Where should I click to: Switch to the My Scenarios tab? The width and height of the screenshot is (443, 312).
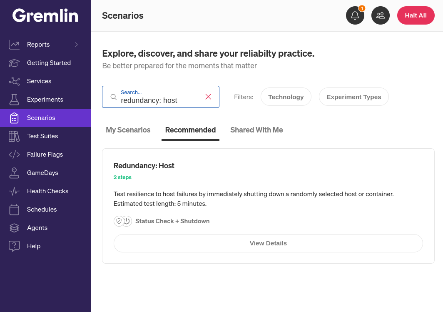(128, 130)
